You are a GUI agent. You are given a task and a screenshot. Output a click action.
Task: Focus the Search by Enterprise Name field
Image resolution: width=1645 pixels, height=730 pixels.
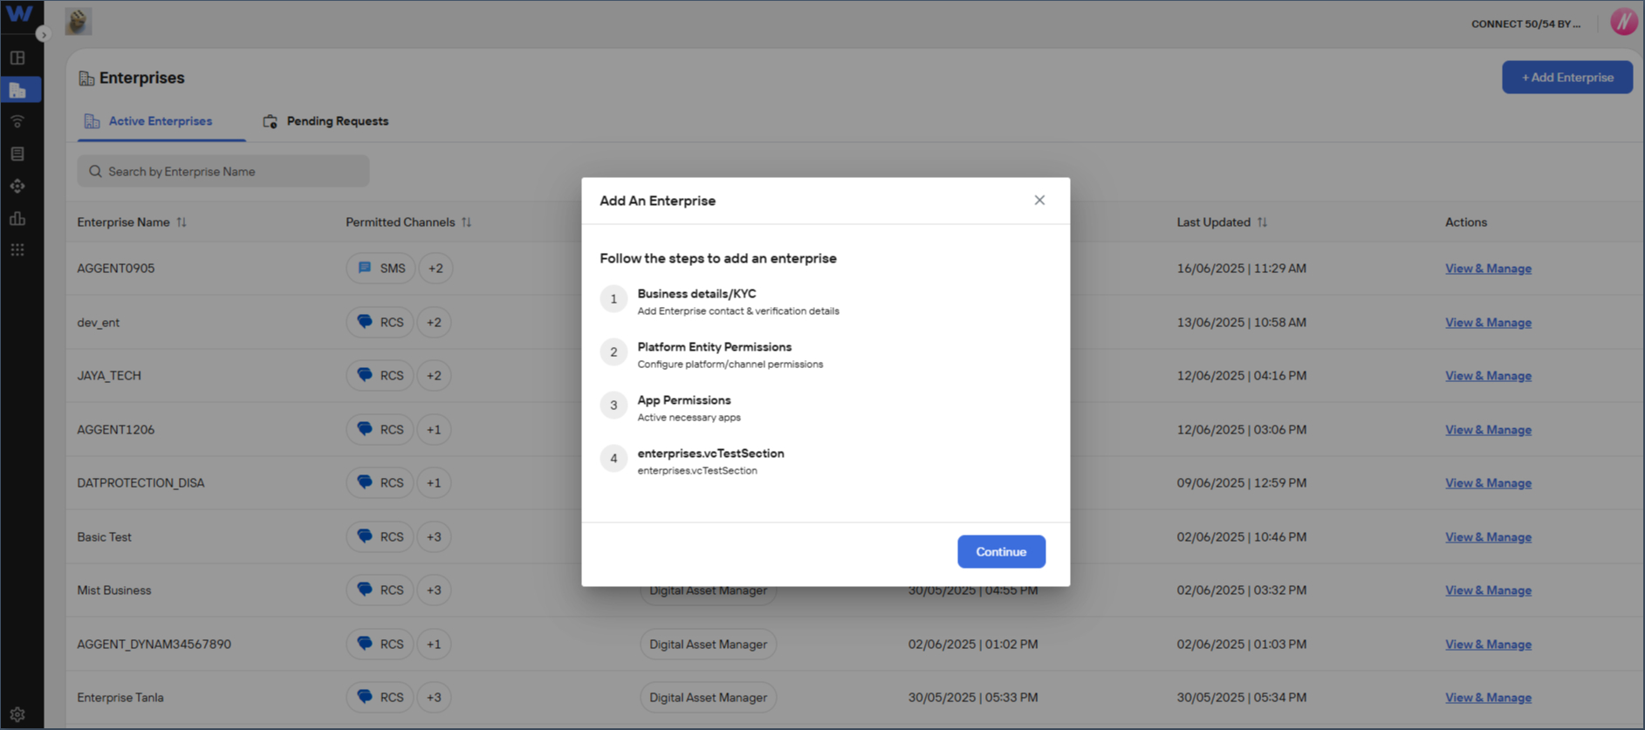tap(223, 171)
